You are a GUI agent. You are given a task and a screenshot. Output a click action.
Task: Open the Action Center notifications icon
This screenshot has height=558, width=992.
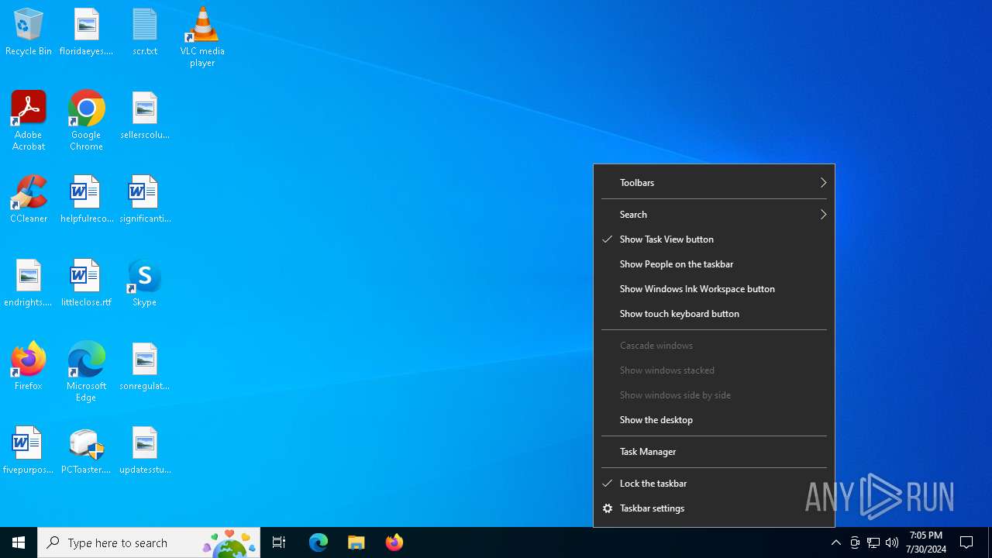coord(967,542)
